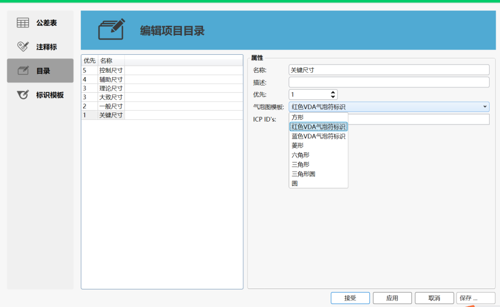Image resolution: width=500 pixels, height=307 pixels.
Task: Click the 注释标 annotation icon
Action: [x=23, y=46]
